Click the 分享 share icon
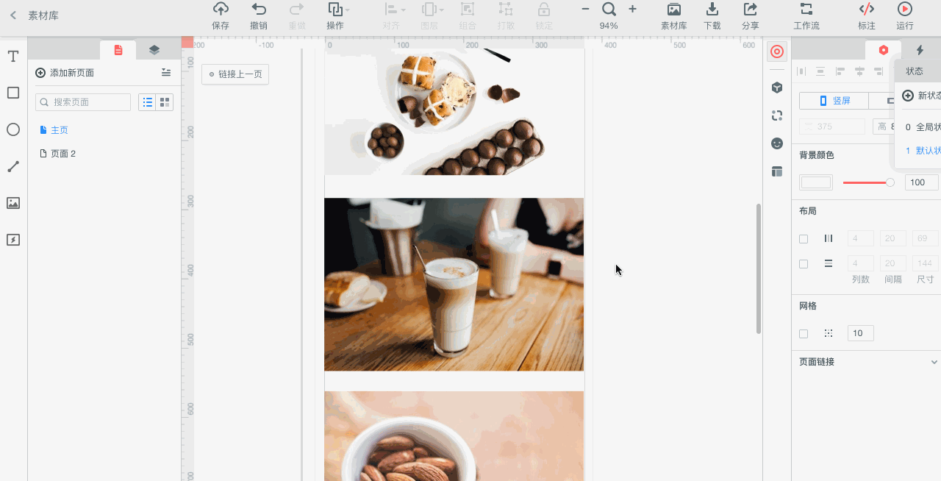 pyautogui.click(x=750, y=9)
